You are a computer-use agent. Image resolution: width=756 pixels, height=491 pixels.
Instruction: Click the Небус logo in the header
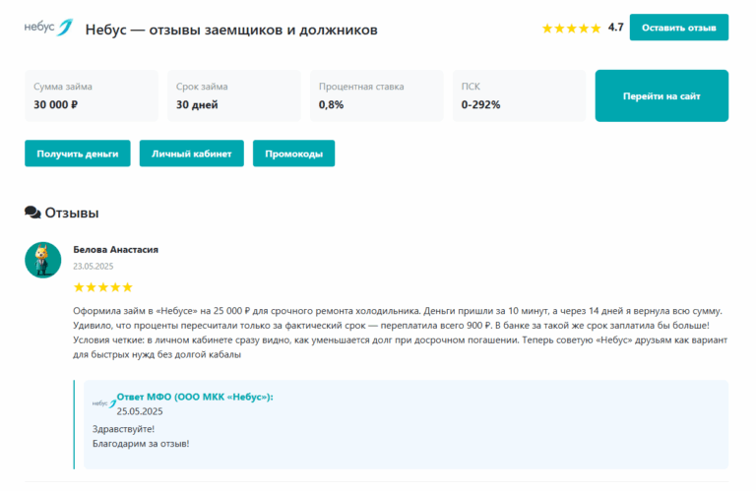coord(48,28)
